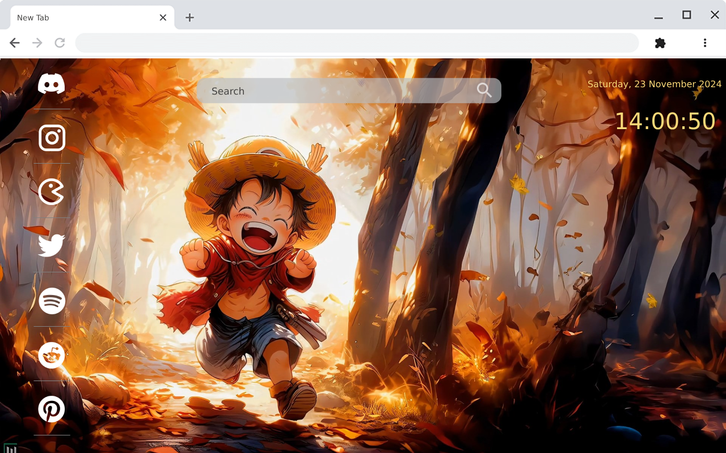Image resolution: width=726 pixels, height=453 pixels.
Task: Click the date Saturday, 23 November 2024
Action: click(655, 84)
